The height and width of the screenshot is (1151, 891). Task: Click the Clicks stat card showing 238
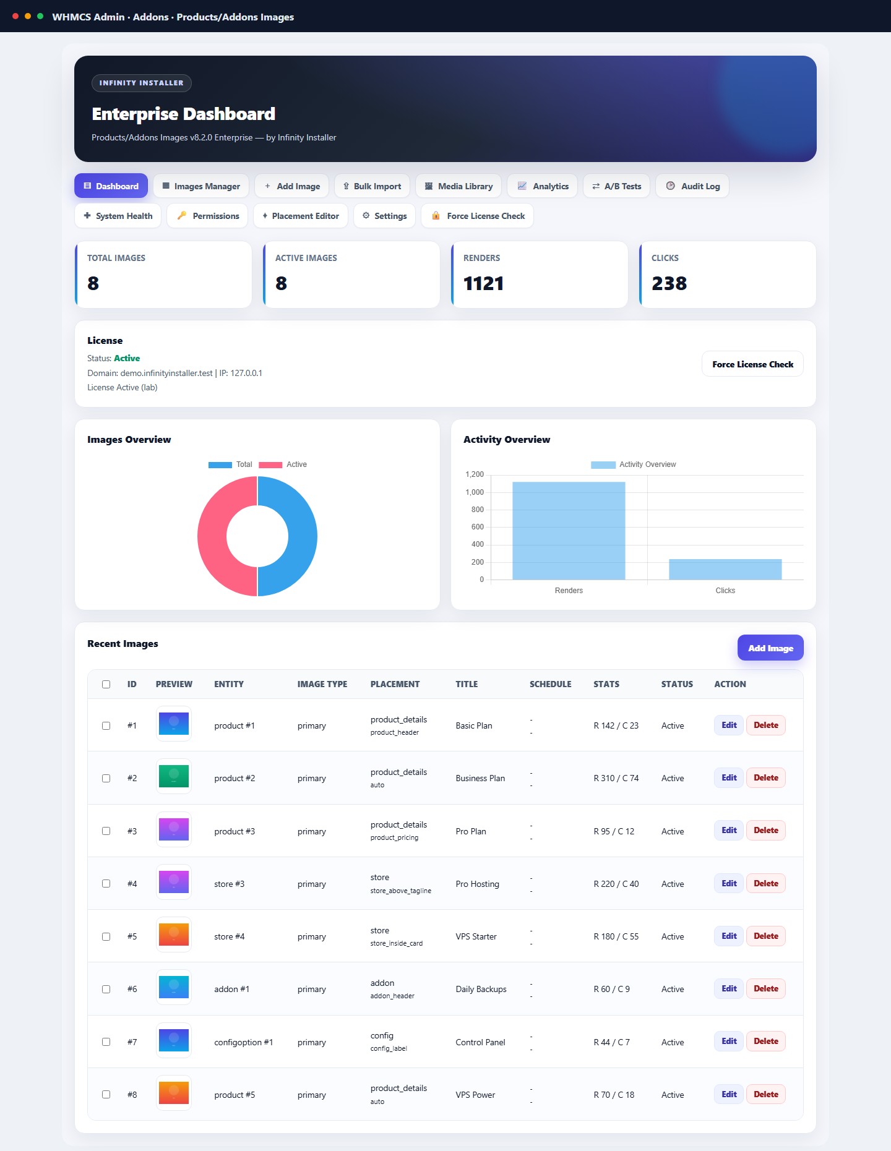coord(728,274)
